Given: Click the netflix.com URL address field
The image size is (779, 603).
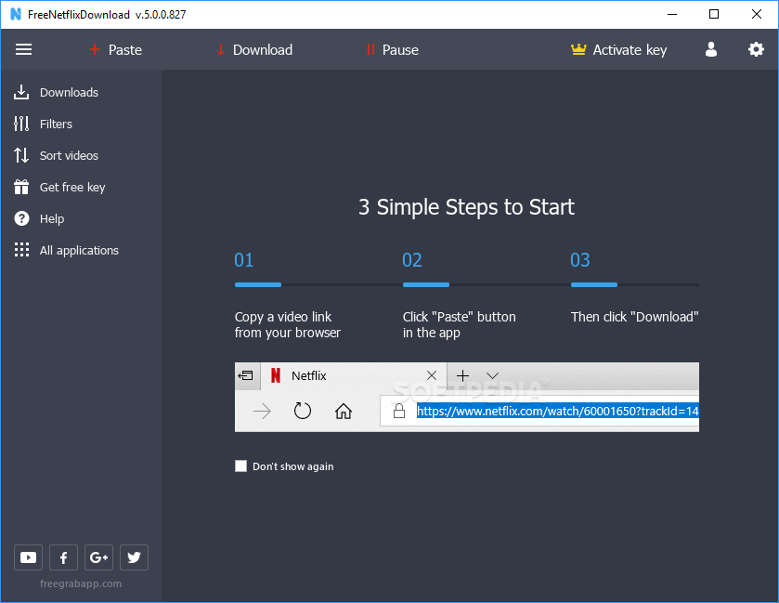Looking at the screenshot, I should [555, 410].
